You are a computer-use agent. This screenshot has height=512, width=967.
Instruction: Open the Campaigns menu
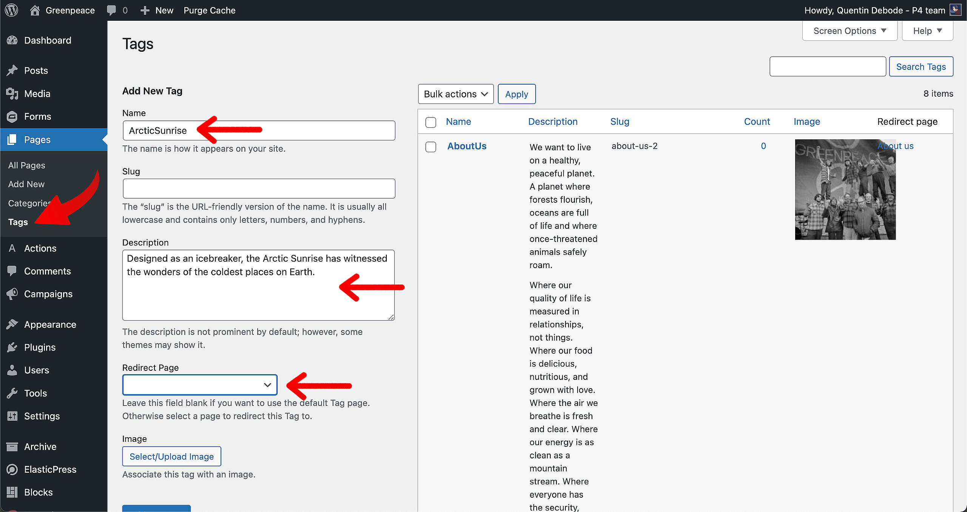click(54, 294)
